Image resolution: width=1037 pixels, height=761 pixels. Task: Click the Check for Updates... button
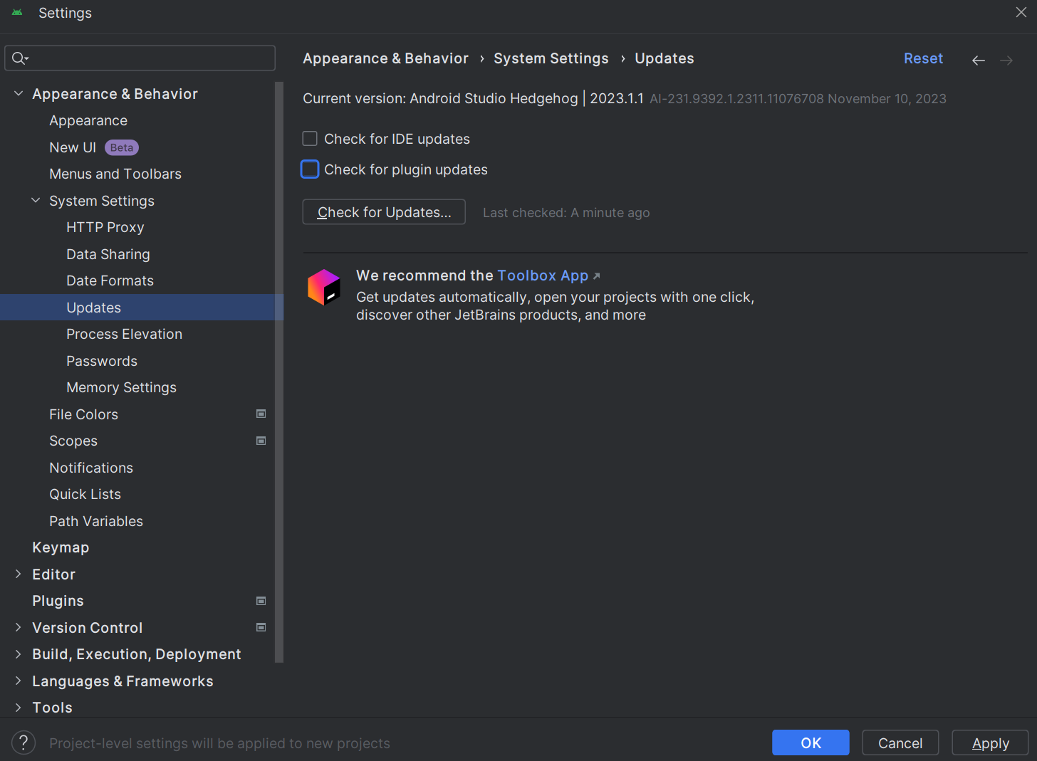pos(384,212)
